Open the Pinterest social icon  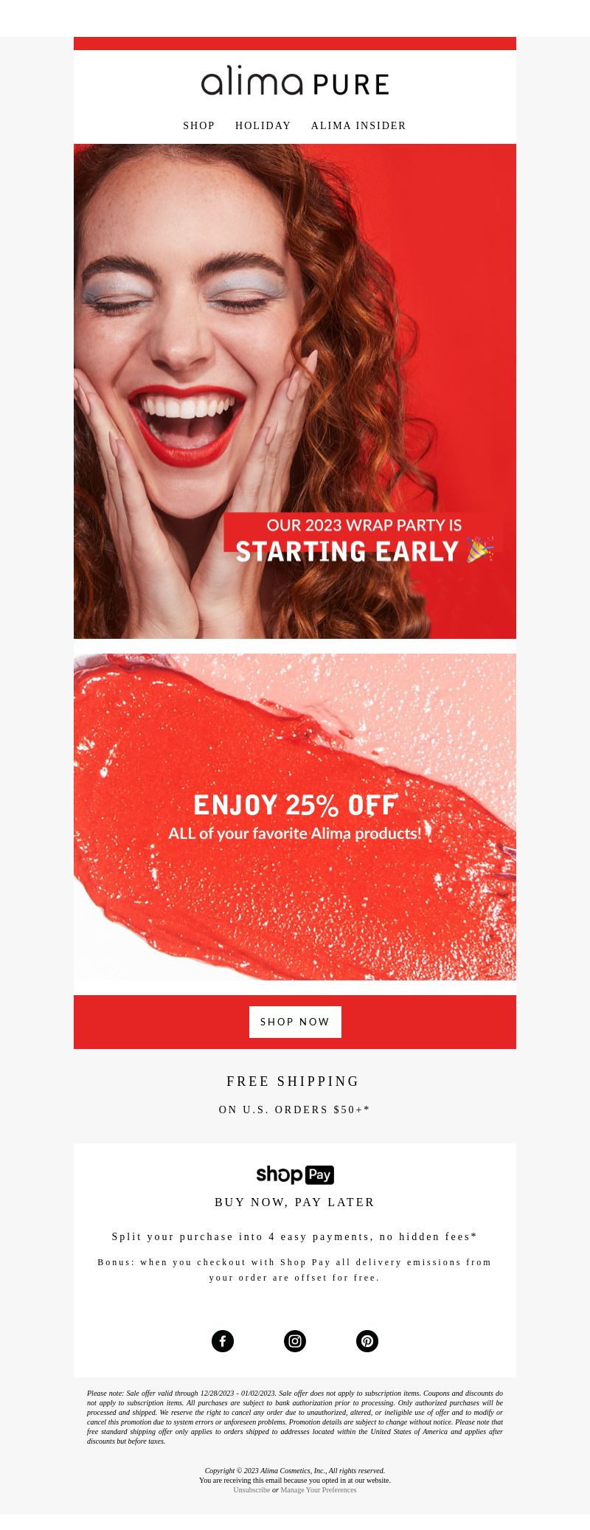[x=367, y=1341]
